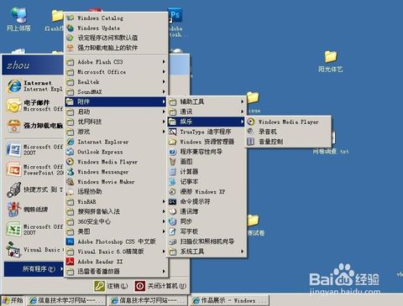Expand the SoundMAX submenu arrow
The height and width of the screenshot is (306, 403).
(x=164, y=91)
